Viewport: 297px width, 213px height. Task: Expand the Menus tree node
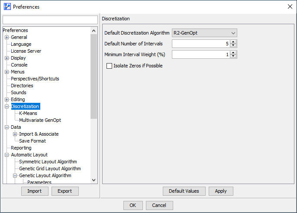pyautogui.click(x=6, y=72)
